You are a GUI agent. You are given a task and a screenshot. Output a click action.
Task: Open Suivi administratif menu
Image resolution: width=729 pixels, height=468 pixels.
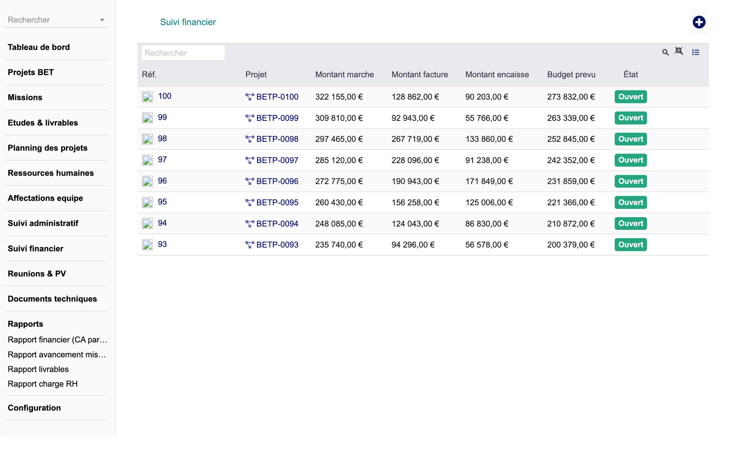point(43,223)
